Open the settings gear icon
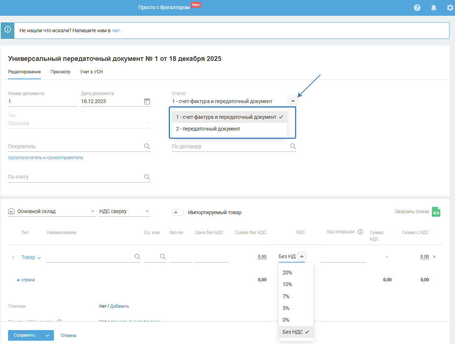This screenshot has height=344, width=455. coord(450,8)
